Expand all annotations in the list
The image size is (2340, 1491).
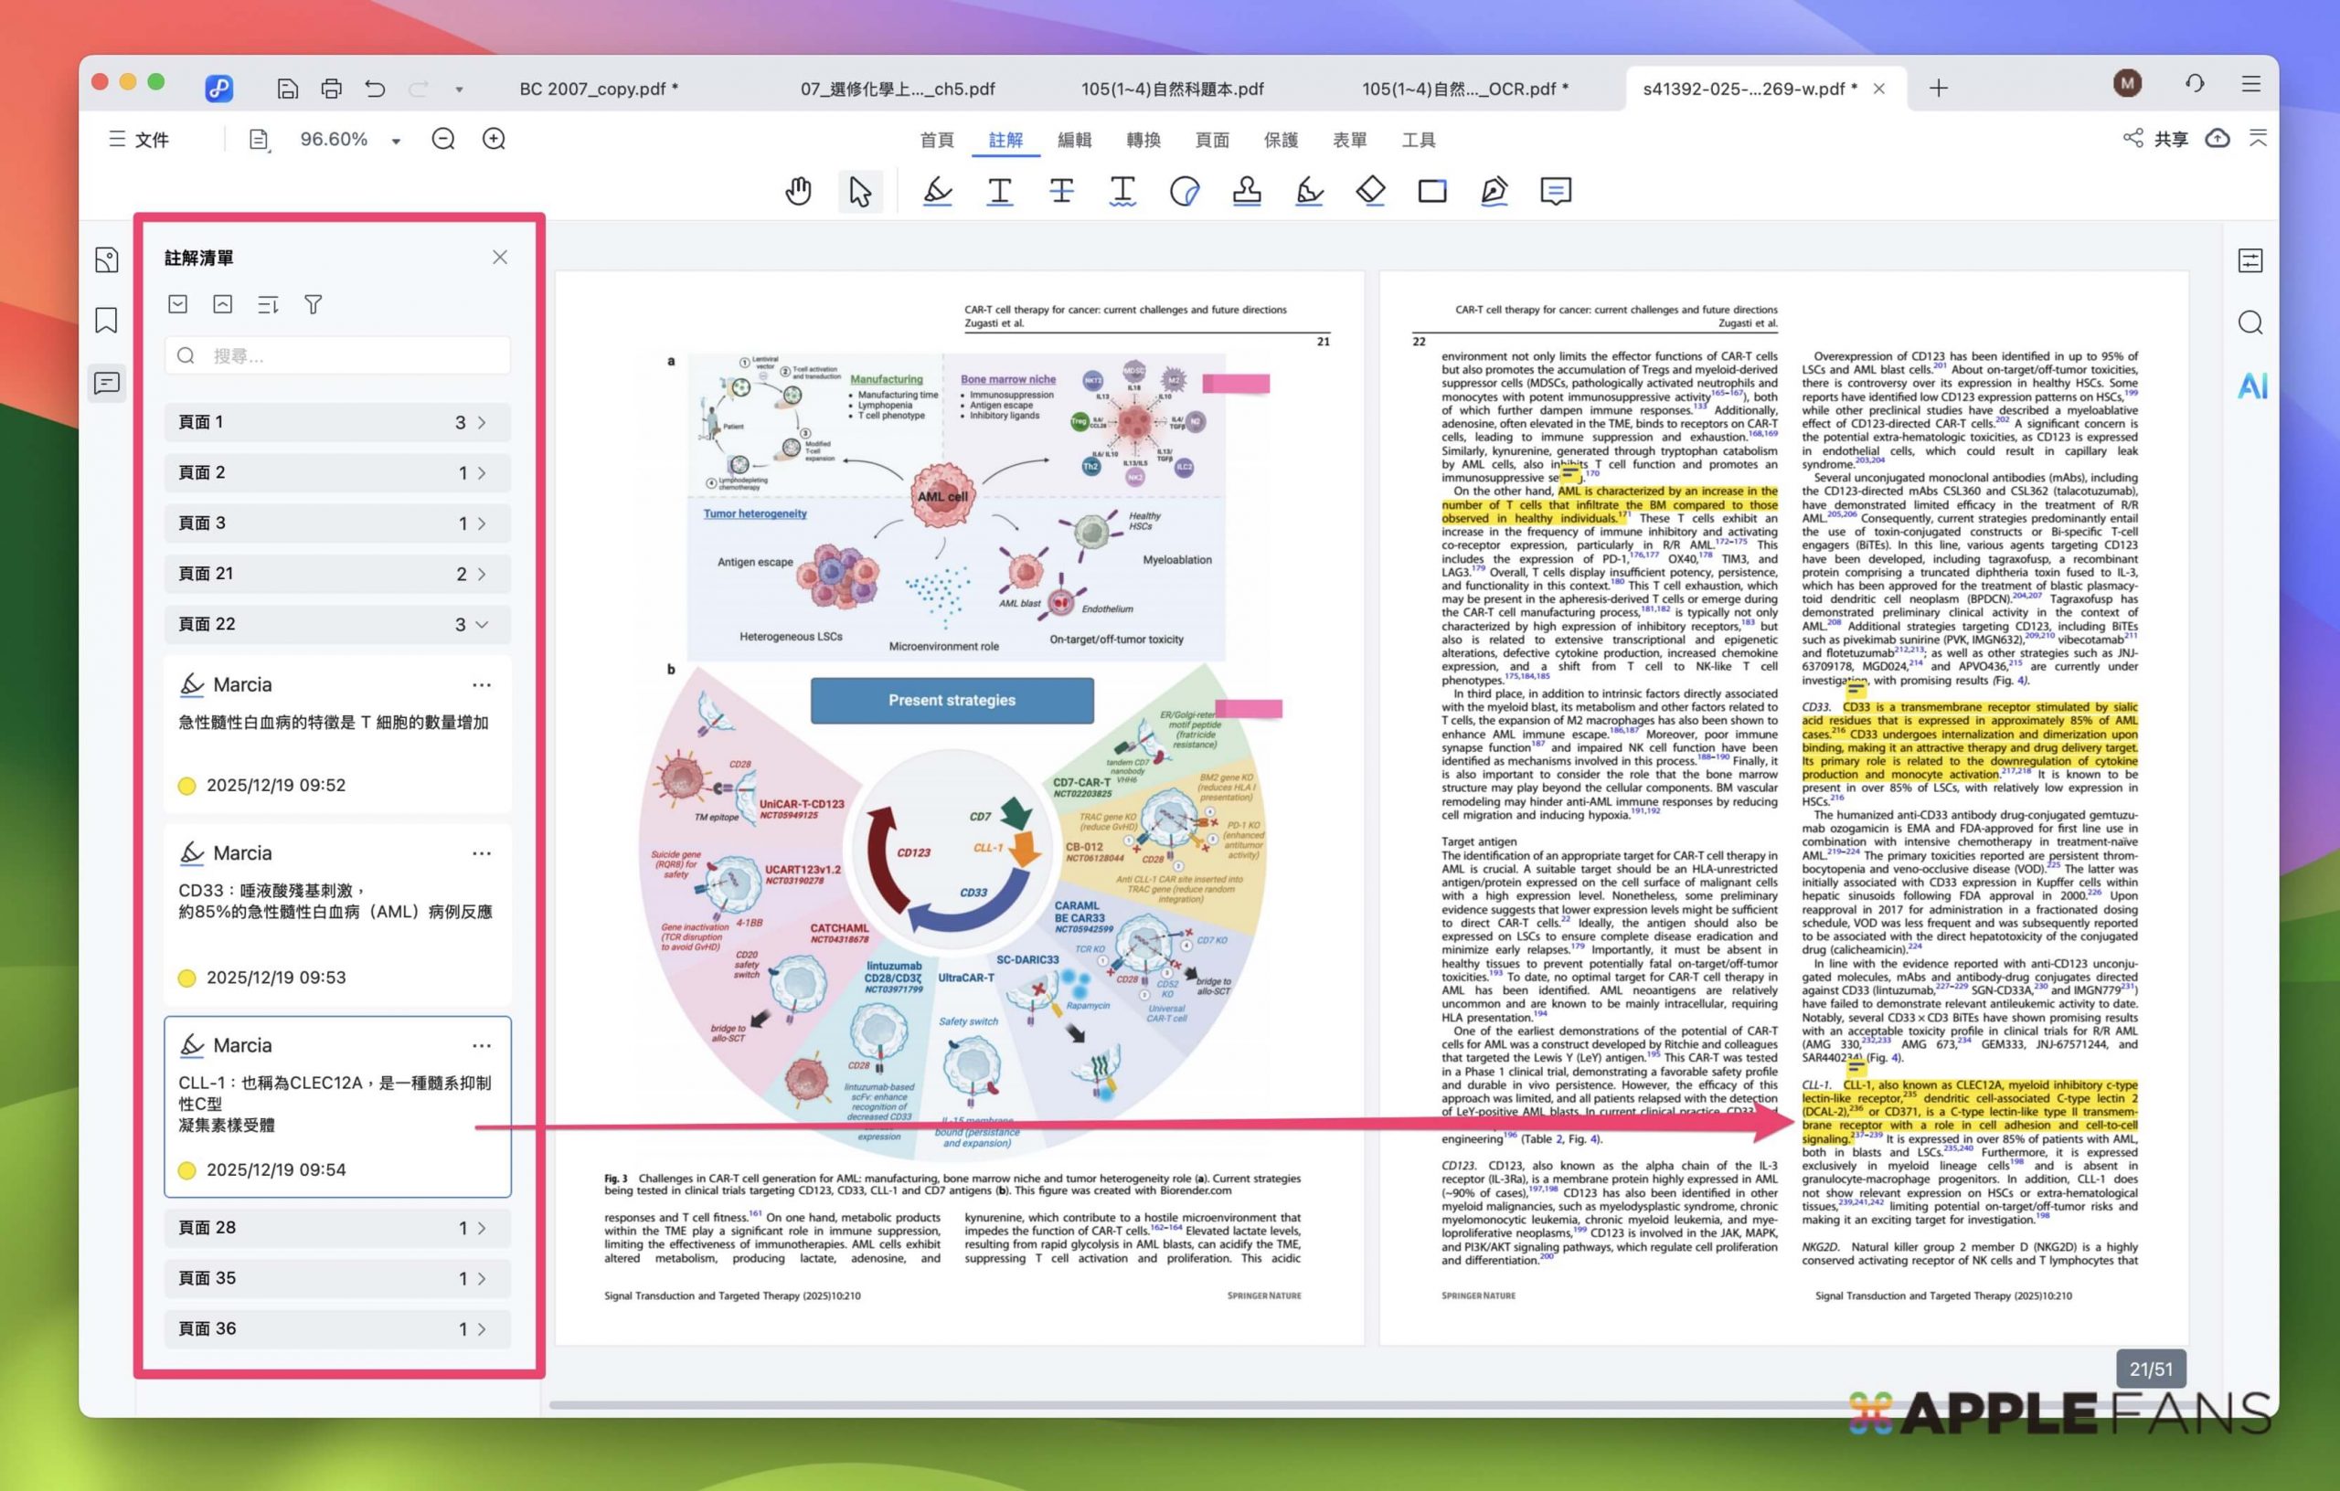click(178, 304)
